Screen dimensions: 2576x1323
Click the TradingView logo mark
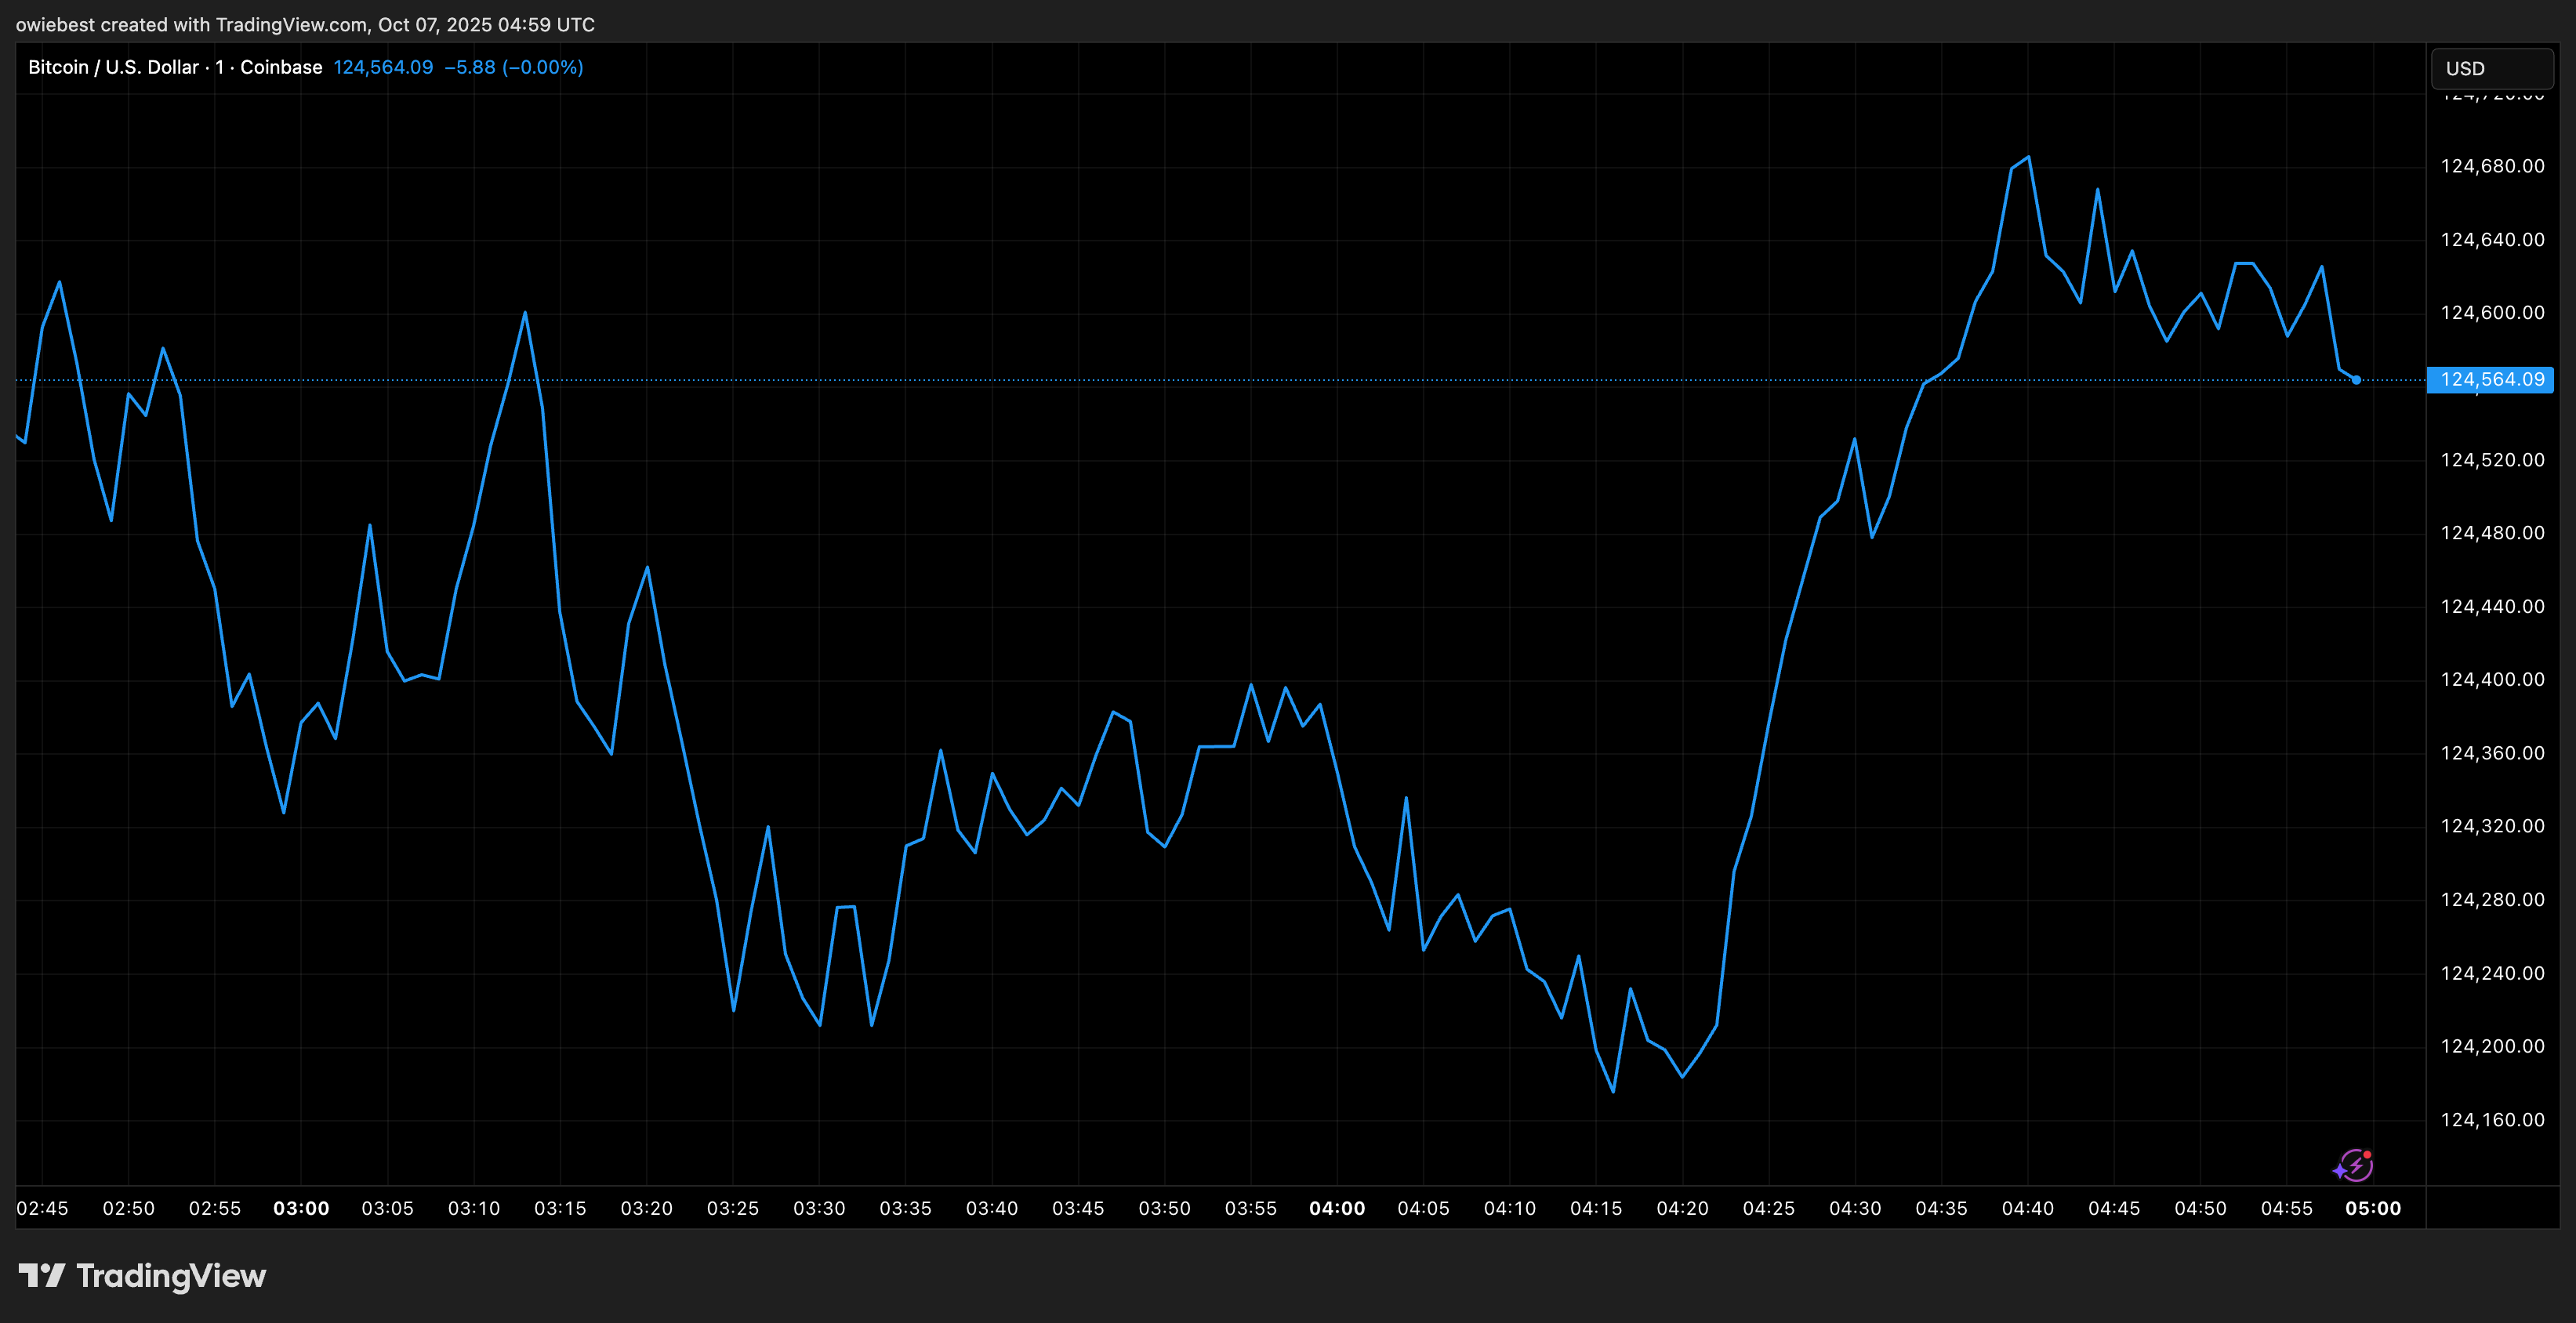coord(41,1275)
